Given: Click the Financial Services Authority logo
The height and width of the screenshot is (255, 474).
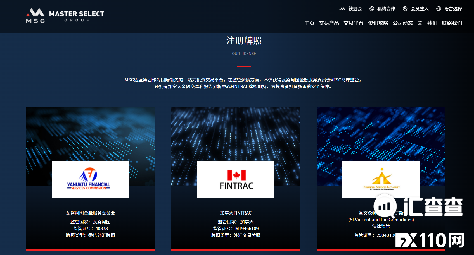Looking at the screenshot, I should 381,179.
